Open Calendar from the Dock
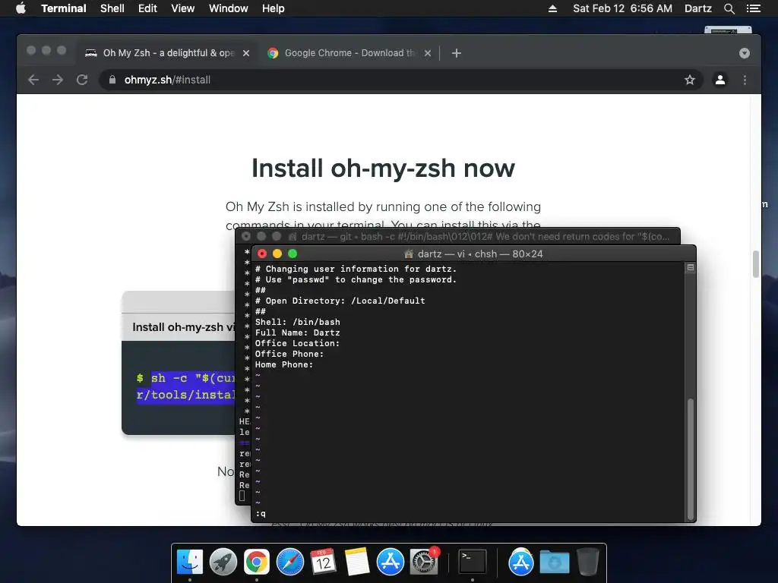Screen dimensions: 778x583 (324, 562)
